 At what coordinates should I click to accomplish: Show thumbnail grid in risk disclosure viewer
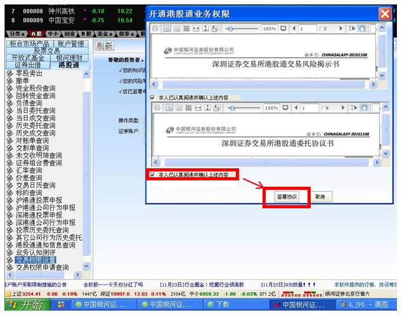point(186,29)
